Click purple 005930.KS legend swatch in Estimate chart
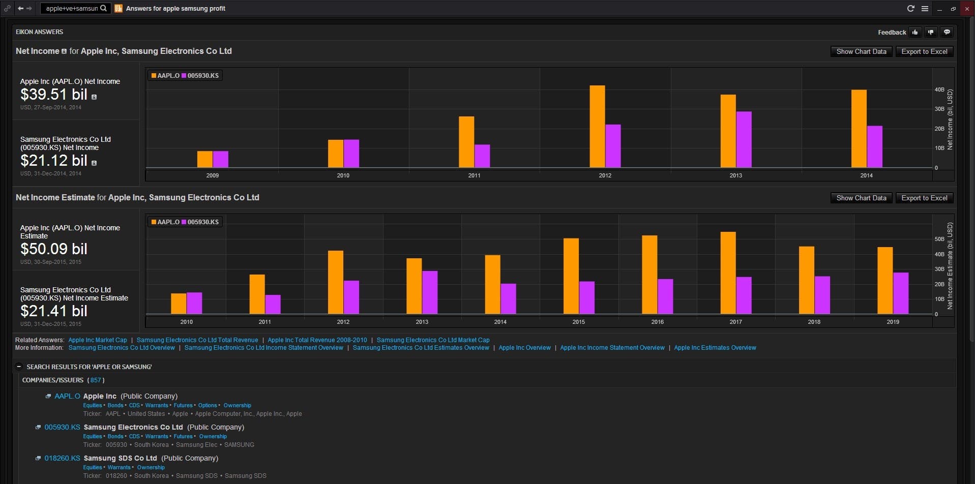This screenshot has width=975, height=484. (184, 222)
